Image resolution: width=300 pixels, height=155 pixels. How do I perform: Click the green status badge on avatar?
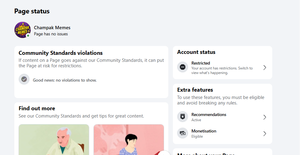(28, 36)
